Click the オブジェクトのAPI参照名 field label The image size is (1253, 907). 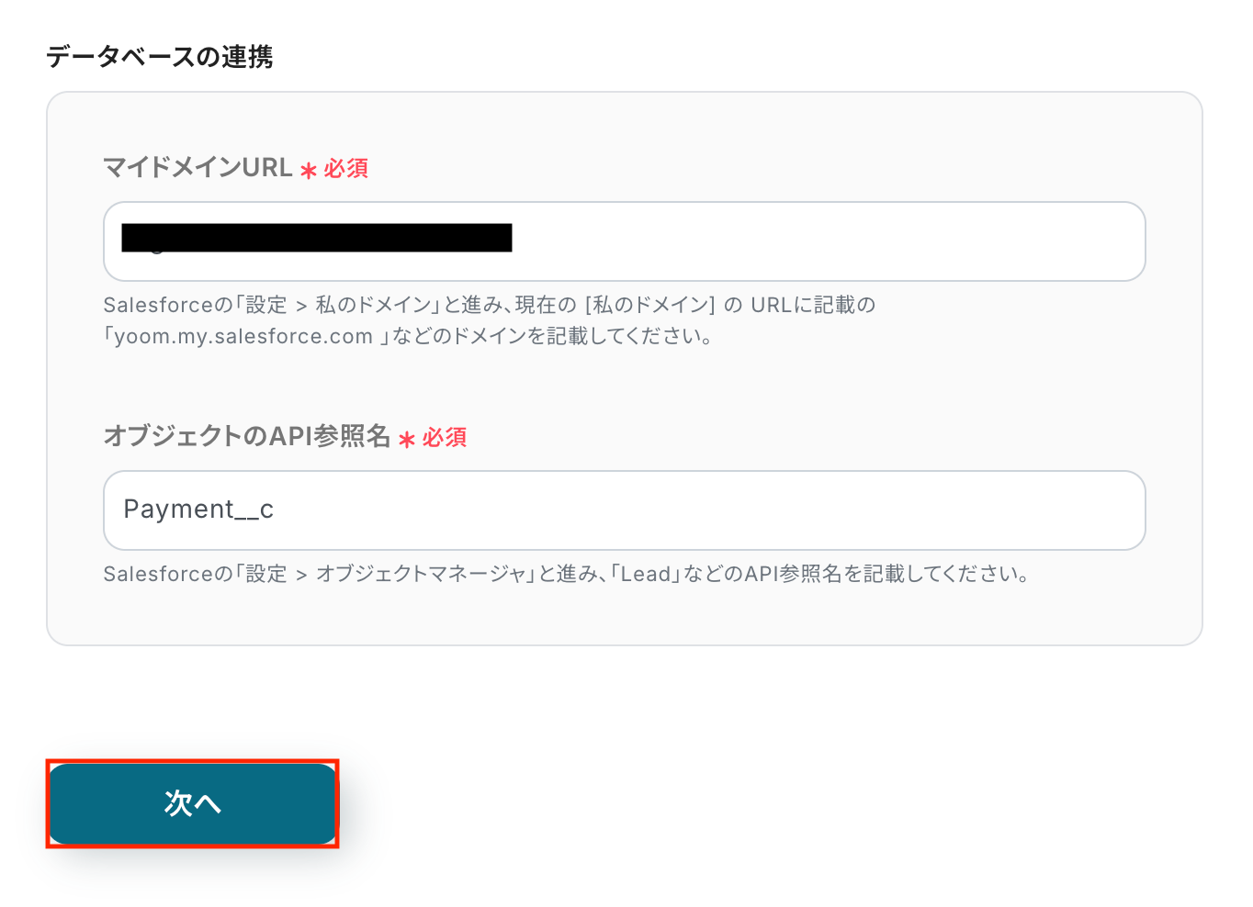click(x=247, y=436)
